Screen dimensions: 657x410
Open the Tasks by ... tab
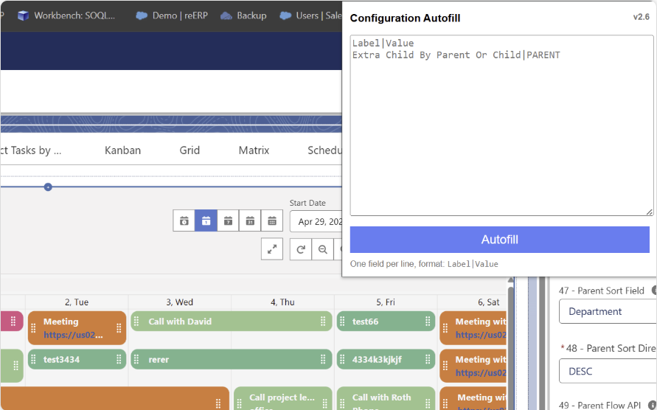pyautogui.click(x=31, y=150)
